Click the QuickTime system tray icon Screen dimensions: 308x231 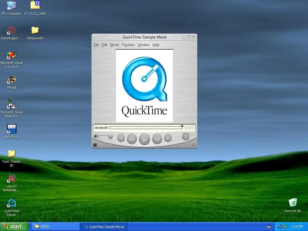pos(280,227)
